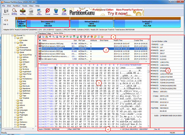Select file hard drive recovery 0003.jpg

click(93, 51)
